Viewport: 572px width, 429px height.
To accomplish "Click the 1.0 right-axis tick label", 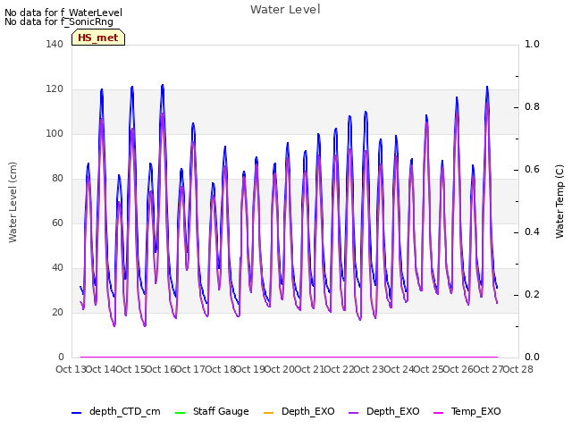I will [x=532, y=44].
